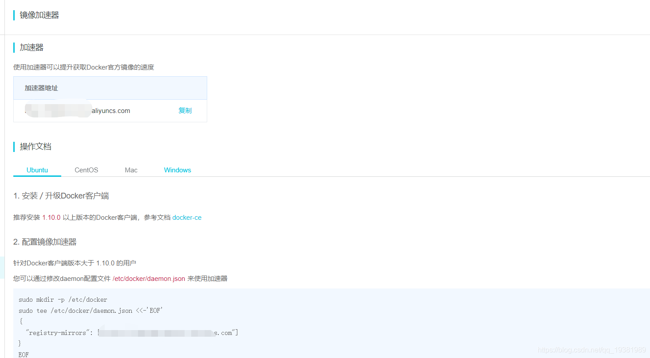Click the sudo tee daemon.json code line

click(x=91, y=311)
